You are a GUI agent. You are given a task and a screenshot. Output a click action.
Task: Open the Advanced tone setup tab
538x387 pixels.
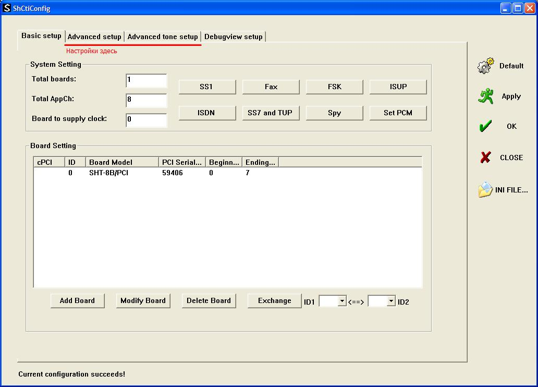coord(163,37)
